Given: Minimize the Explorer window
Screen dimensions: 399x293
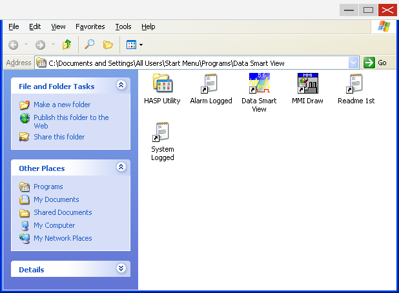Looking at the screenshot, I should point(349,10).
